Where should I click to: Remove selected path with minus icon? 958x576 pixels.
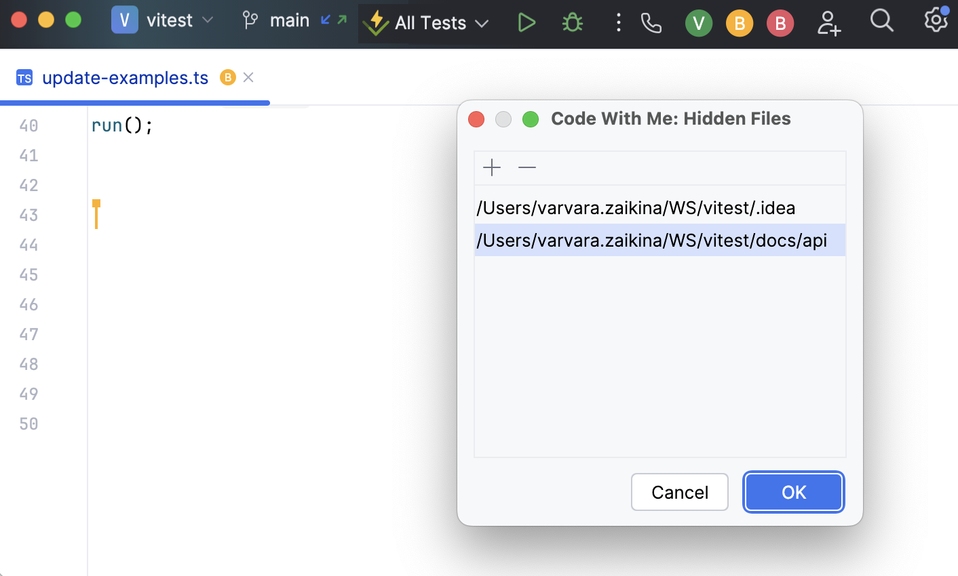coord(527,167)
